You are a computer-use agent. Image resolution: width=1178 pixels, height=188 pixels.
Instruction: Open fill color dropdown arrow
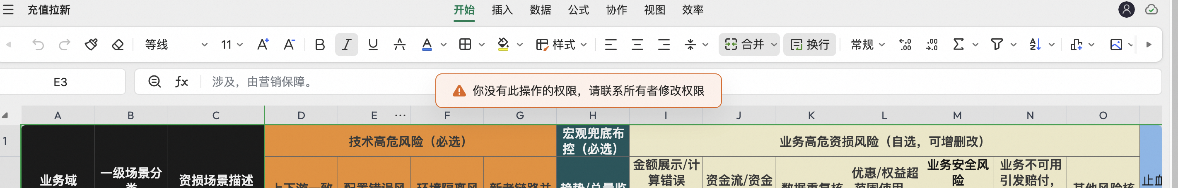519,45
